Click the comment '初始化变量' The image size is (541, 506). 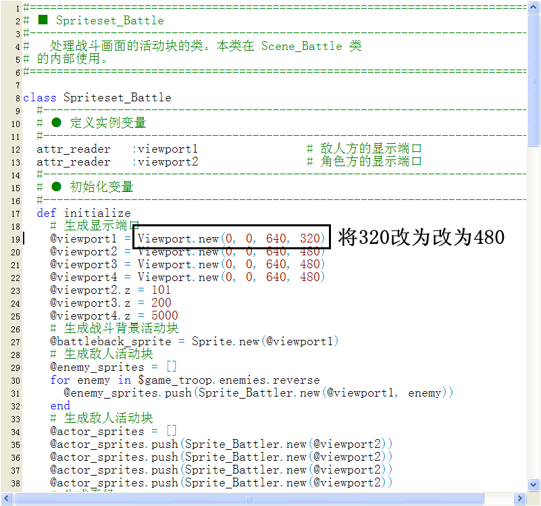tap(101, 187)
